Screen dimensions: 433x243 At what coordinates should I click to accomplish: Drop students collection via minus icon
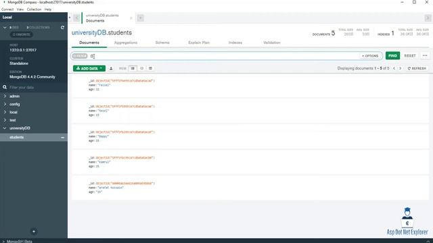point(62,138)
